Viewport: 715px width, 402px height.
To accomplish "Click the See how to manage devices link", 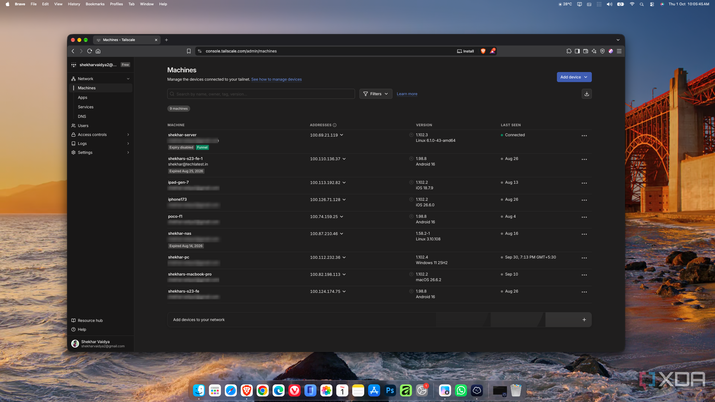I will tap(276, 79).
